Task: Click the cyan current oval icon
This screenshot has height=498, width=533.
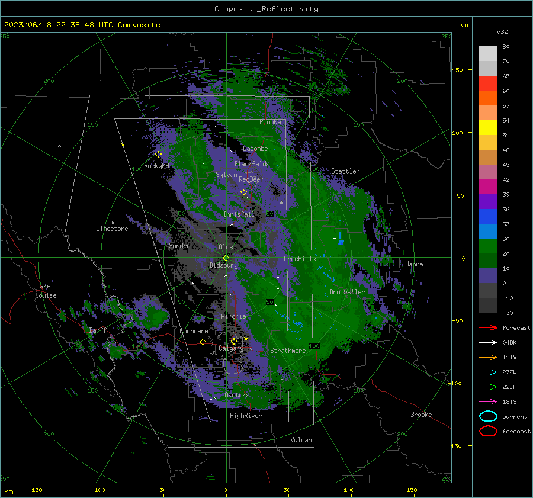Action: click(488, 416)
